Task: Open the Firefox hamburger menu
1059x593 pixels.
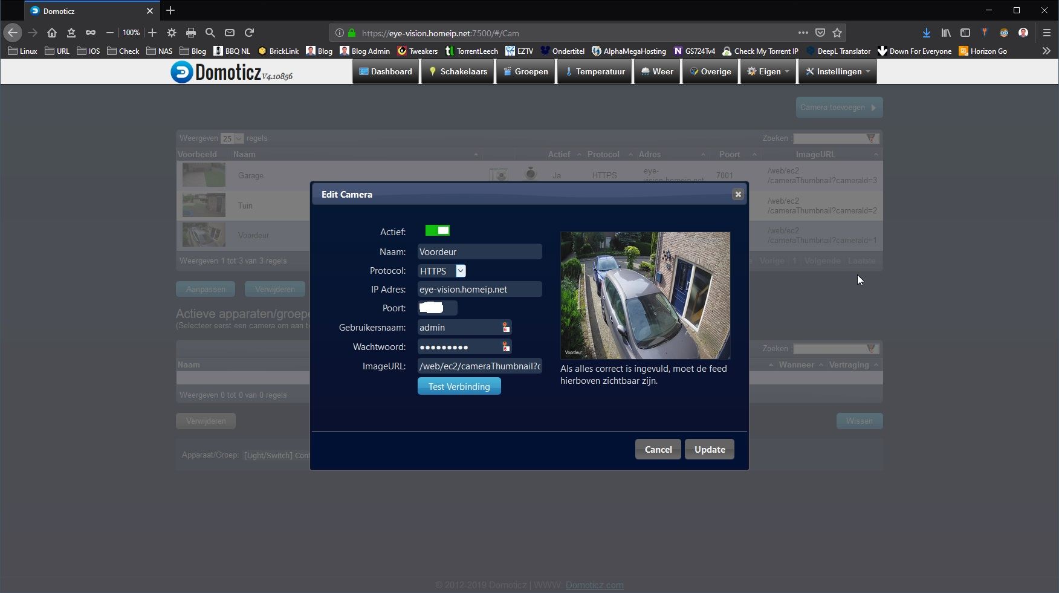Action: point(1046,33)
